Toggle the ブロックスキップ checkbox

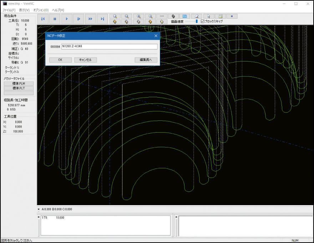[203, 21]
